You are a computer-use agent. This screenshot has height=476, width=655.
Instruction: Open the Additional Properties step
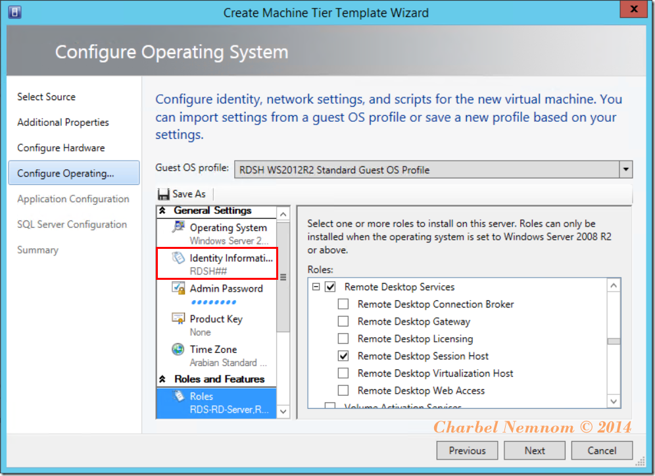[63, 122]
